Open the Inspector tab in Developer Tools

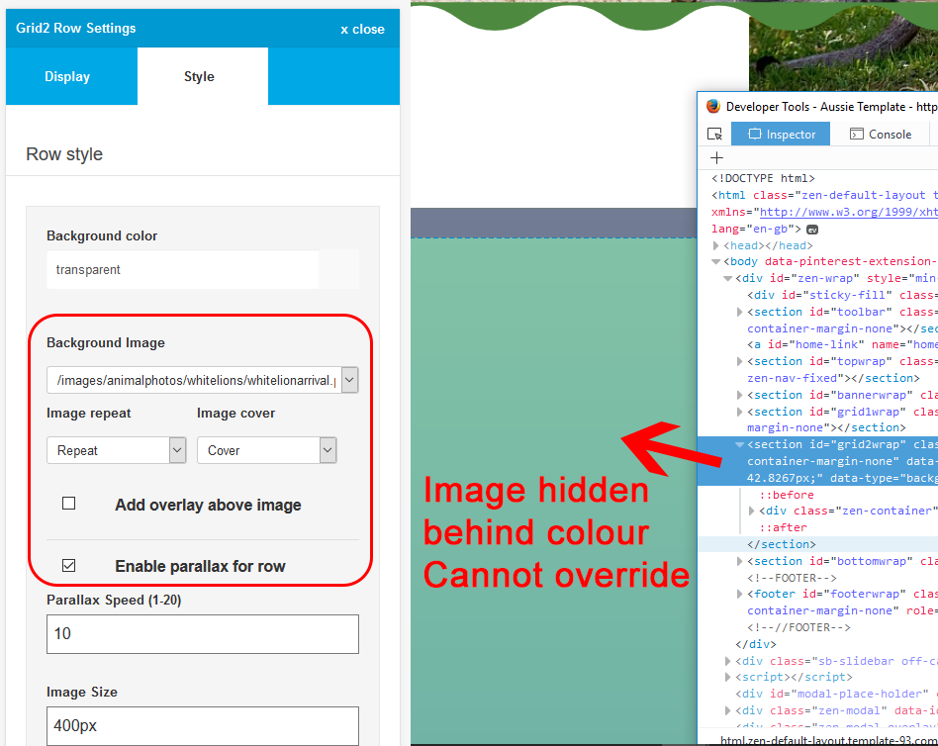781,134
